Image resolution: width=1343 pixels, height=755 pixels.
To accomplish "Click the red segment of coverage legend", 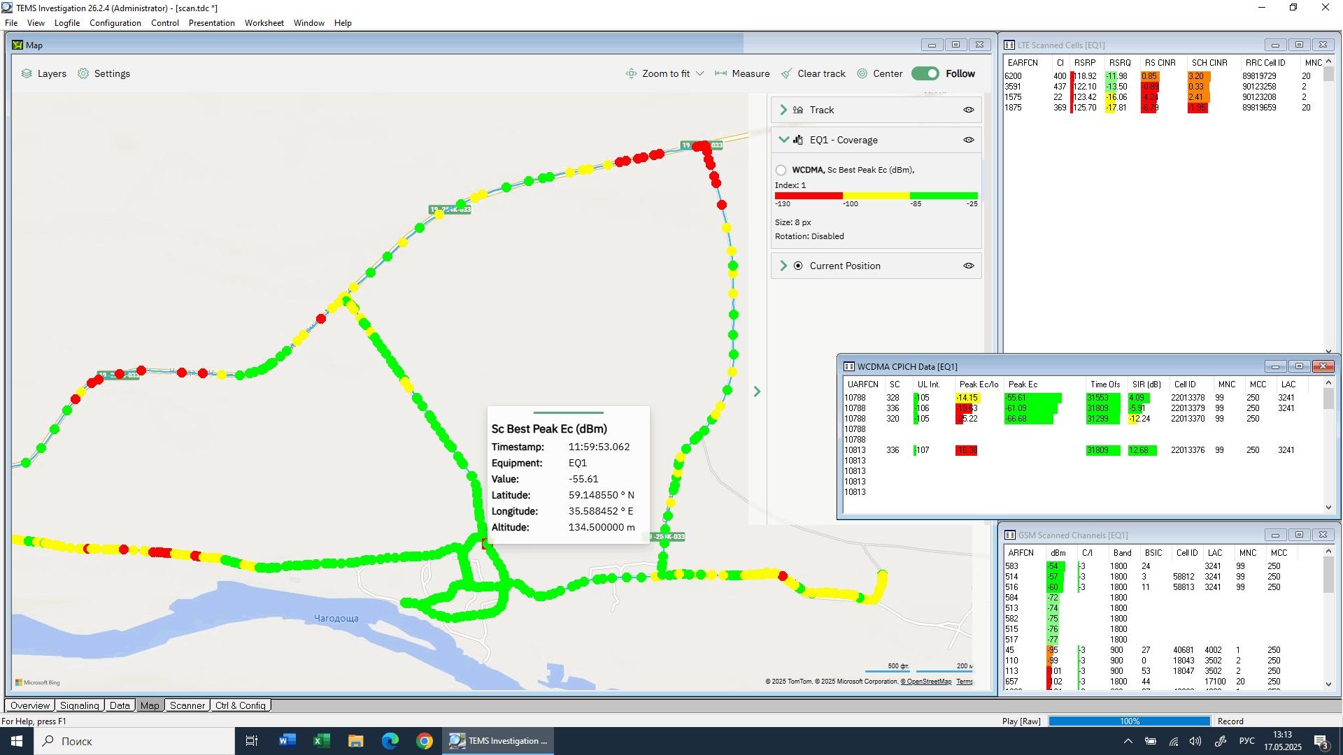I will [x=809, y=196].
